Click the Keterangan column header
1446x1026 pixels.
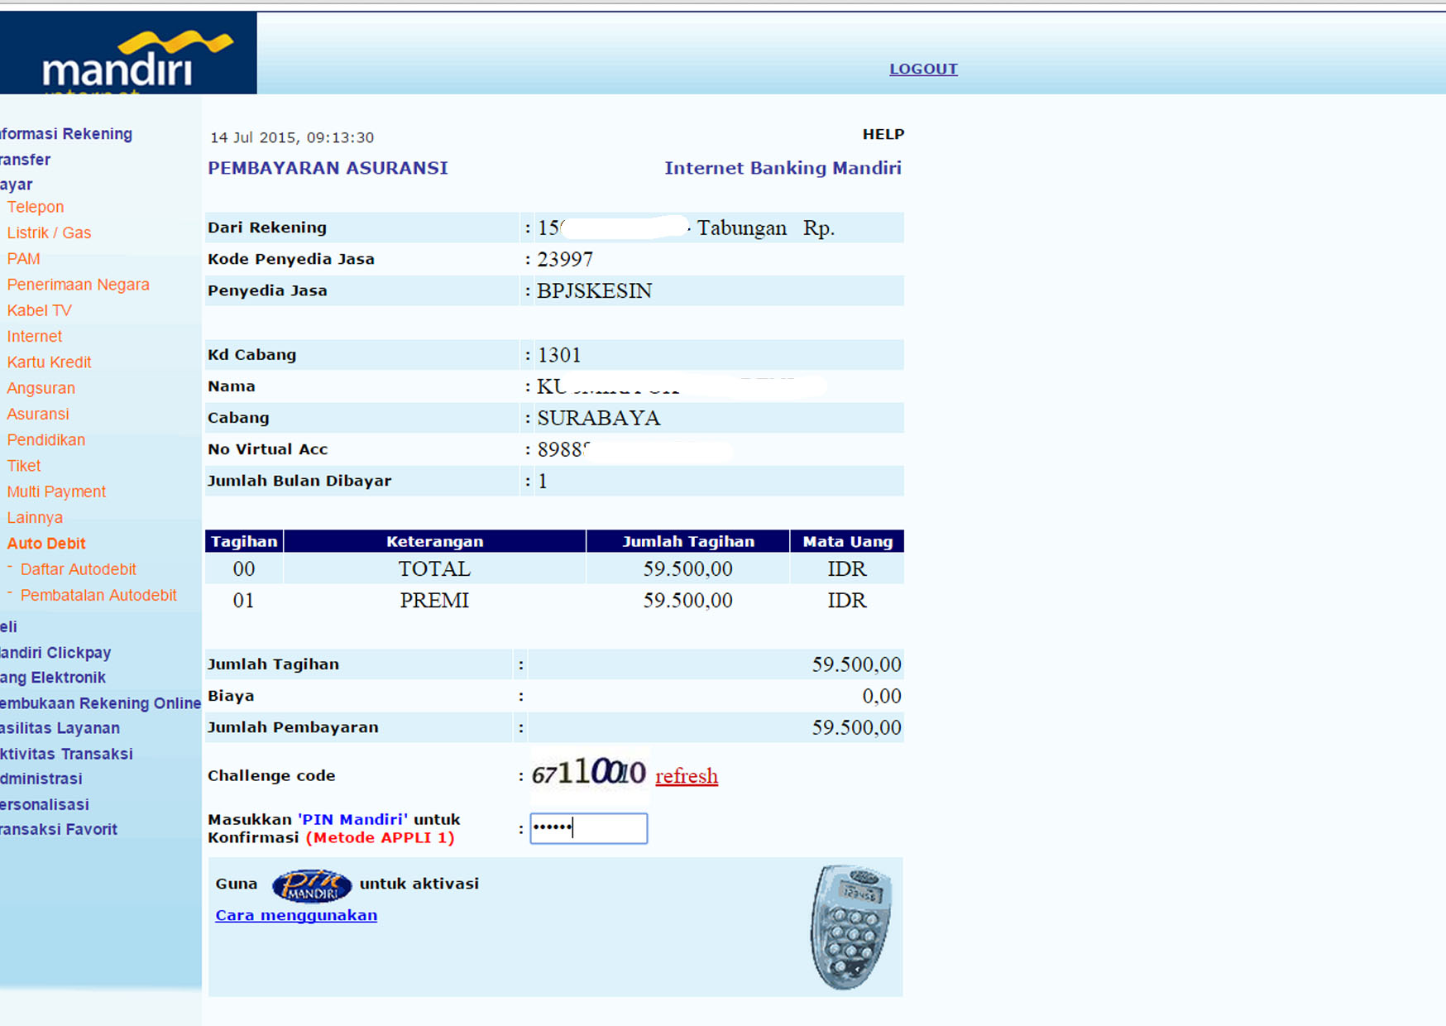click(435, 541)
